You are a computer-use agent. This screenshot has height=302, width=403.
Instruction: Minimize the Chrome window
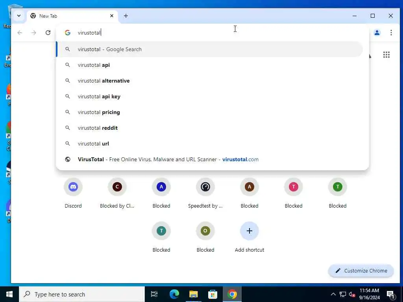(355, 16)
